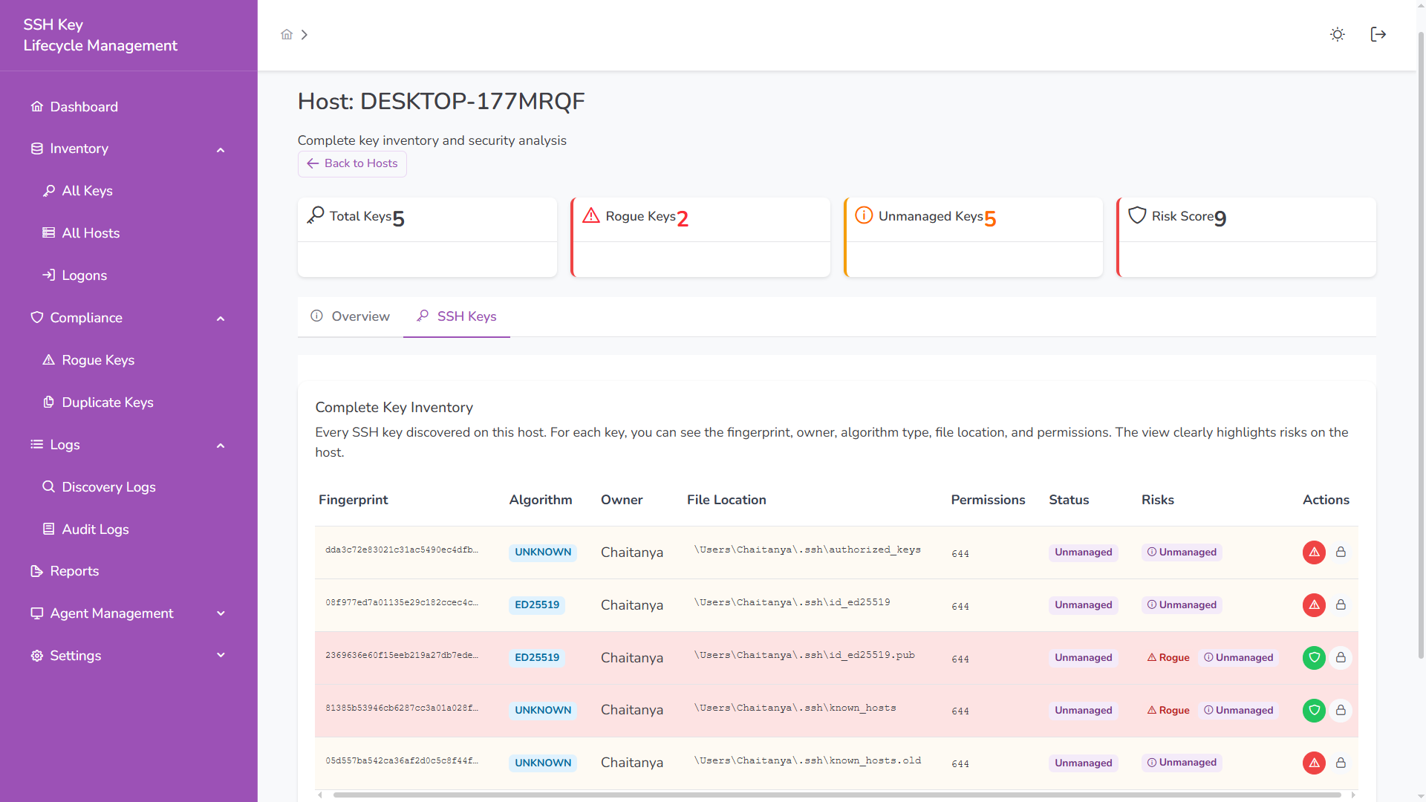Collapse the Inventory sidebar section
Screen dimensions: 1426x802
(x=220, y=149)
